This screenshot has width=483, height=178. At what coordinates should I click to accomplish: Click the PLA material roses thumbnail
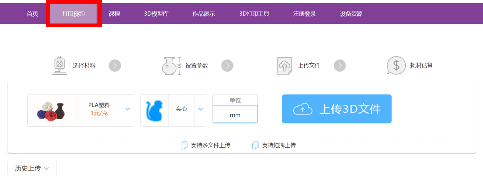52,111
